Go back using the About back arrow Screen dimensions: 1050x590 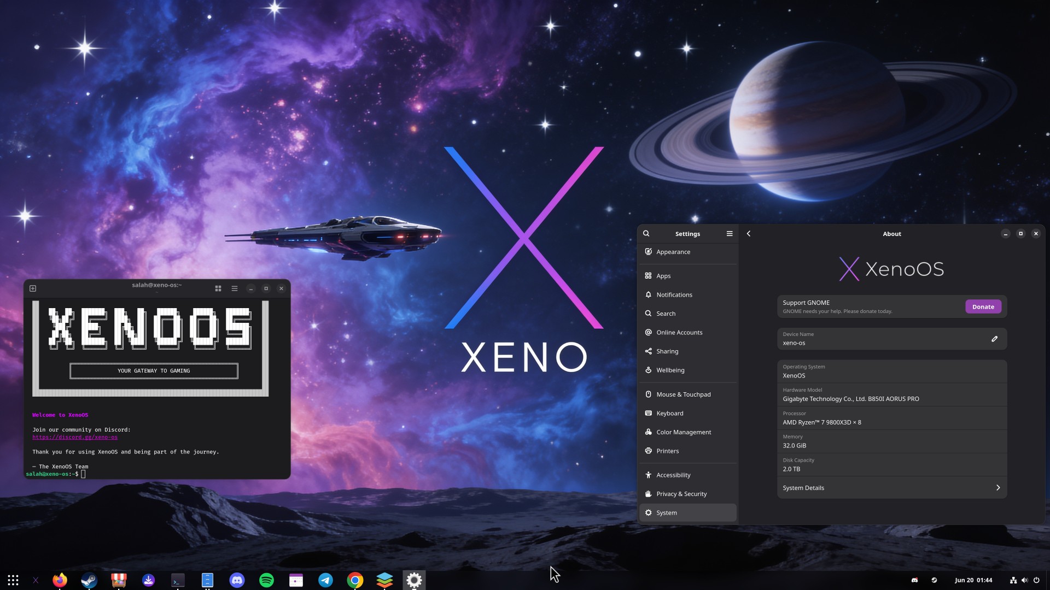click(749, 233)
